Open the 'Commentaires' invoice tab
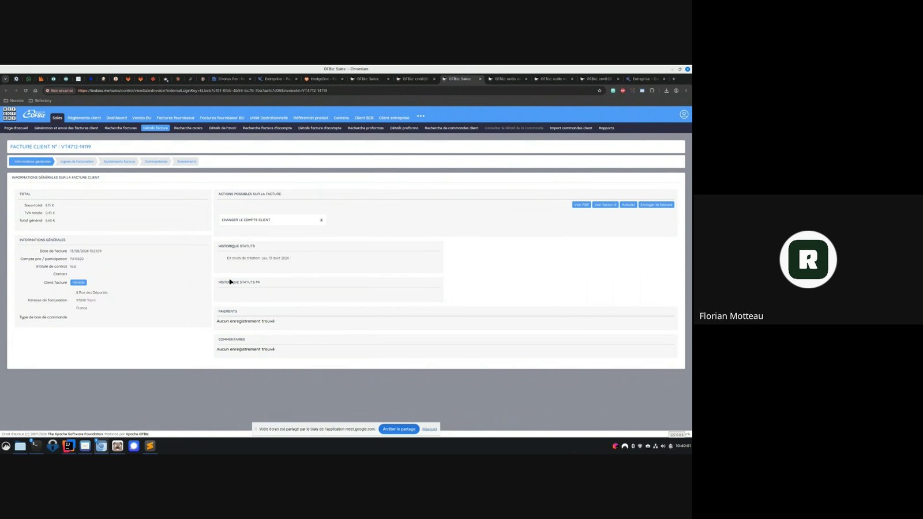 pos(156,161)
